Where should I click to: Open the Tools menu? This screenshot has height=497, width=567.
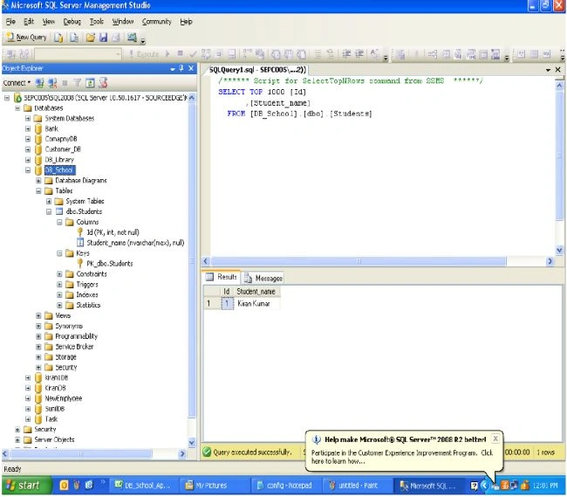coord(97,22)
